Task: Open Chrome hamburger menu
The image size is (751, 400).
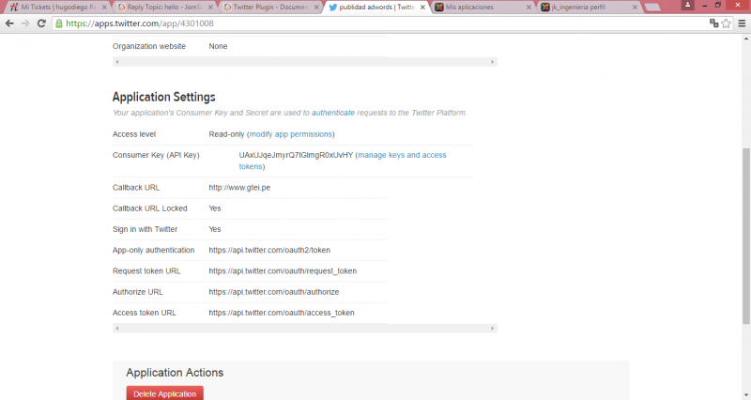Action: [x=742, y=23]
